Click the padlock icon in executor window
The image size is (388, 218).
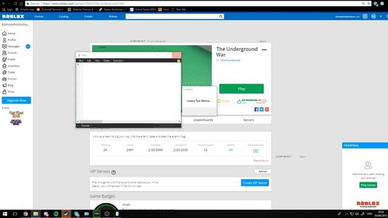pyautogui.click(x=178, y=61)
